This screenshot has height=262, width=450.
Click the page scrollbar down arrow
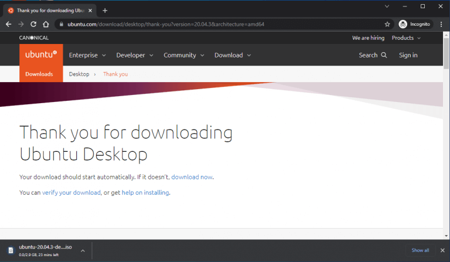pyautogui.click(x=446, y=236)
